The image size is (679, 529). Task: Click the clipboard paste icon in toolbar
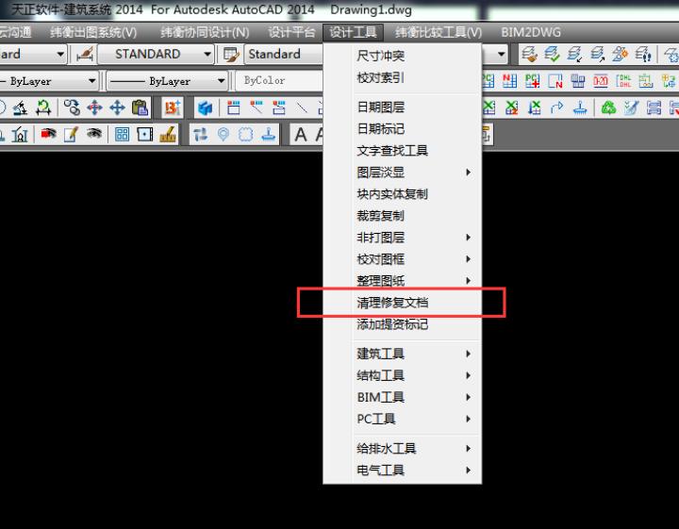(140, 107)
